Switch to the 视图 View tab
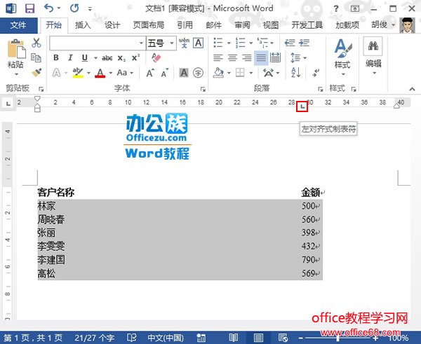 pos(271,25)
